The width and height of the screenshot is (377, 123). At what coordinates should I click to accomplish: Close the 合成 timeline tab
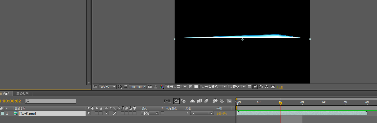tap(11, 94)
